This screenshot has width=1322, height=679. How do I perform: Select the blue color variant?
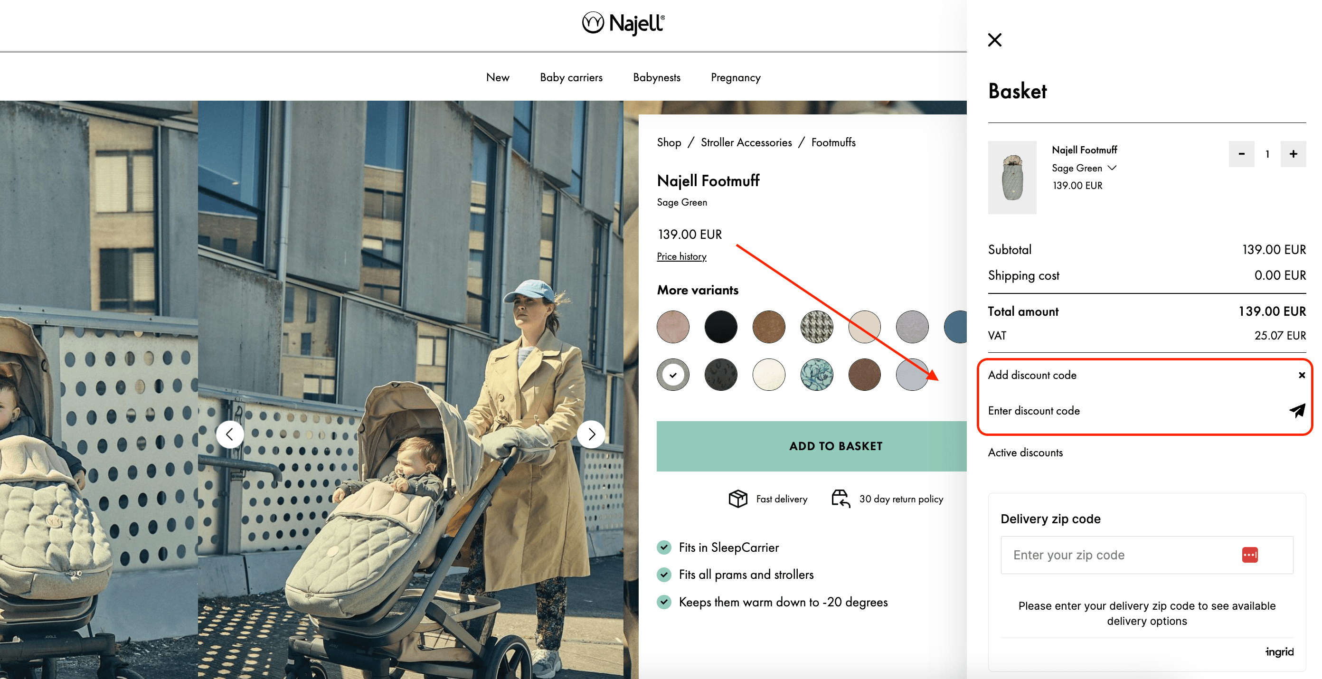955,326
